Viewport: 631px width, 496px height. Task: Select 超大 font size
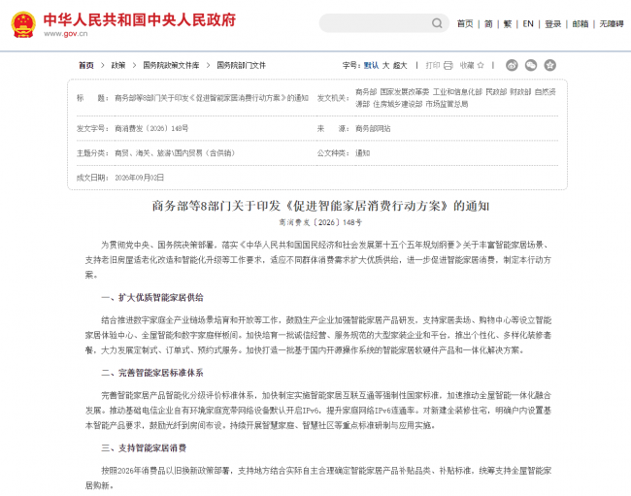click(400, 65)
